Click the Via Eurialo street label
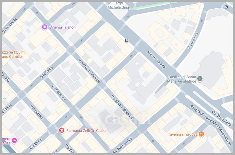This screenshot has width=235, height=155. (x=37, y=112)
